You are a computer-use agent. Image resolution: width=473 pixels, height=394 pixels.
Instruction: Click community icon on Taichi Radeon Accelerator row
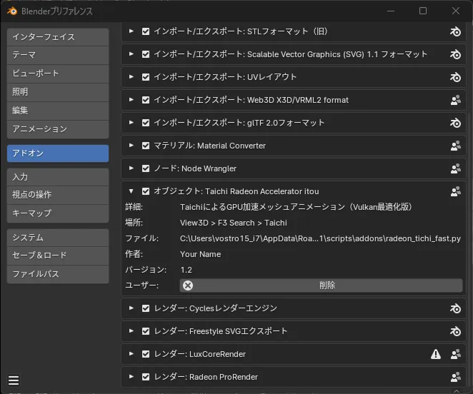tap(456, 191)
